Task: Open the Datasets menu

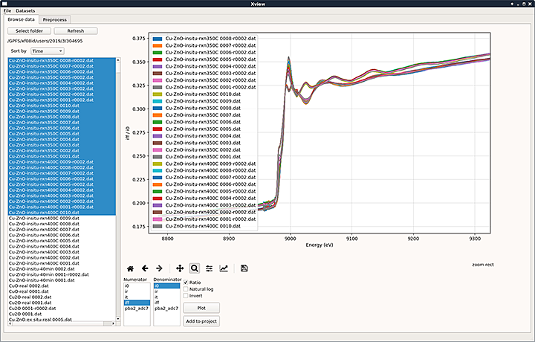Action: coord(25,12)
